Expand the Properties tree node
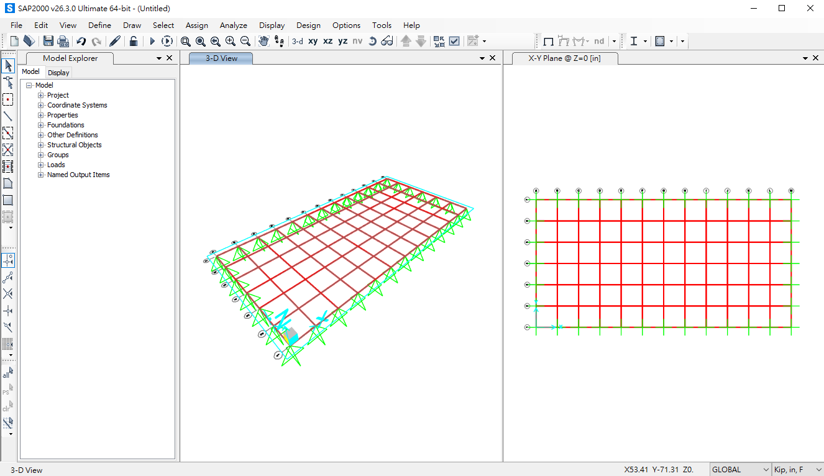 click(41, 115)
